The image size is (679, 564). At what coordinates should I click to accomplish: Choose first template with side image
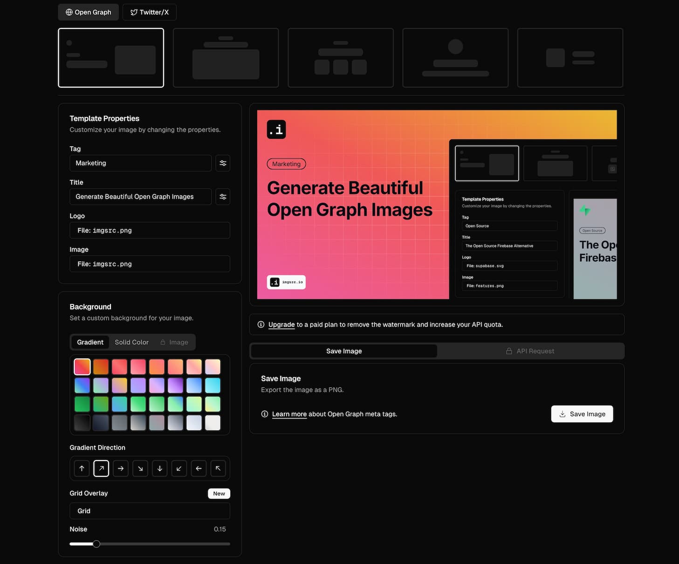pos(111,58)
